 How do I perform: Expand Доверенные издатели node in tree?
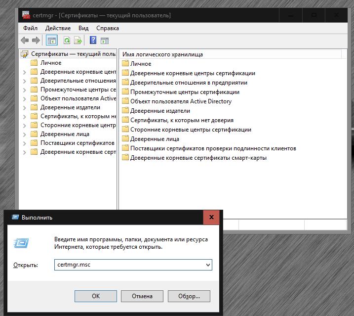pyautogui.click(x=24, y=108)
